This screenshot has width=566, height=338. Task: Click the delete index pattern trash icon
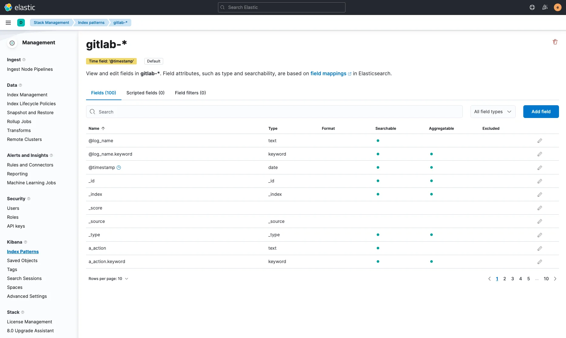point(555,42)
